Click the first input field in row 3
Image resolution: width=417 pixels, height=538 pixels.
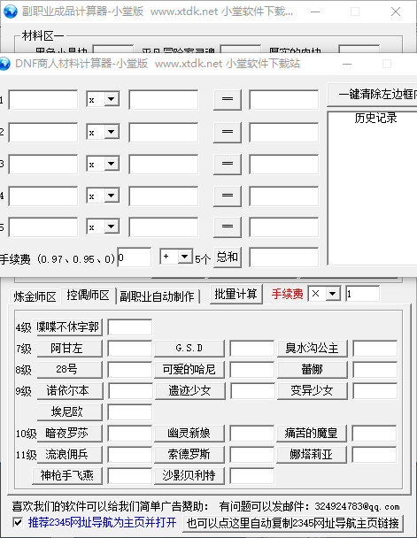pos(43,164)
